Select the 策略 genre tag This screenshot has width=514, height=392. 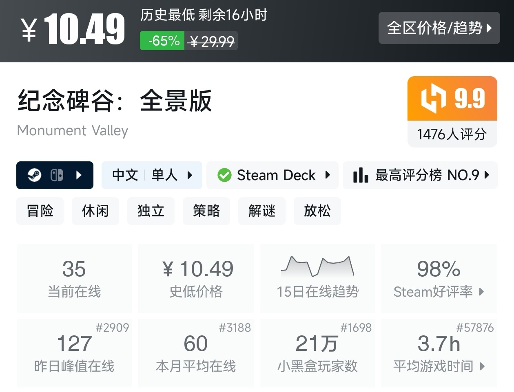(x=206, y=211)
